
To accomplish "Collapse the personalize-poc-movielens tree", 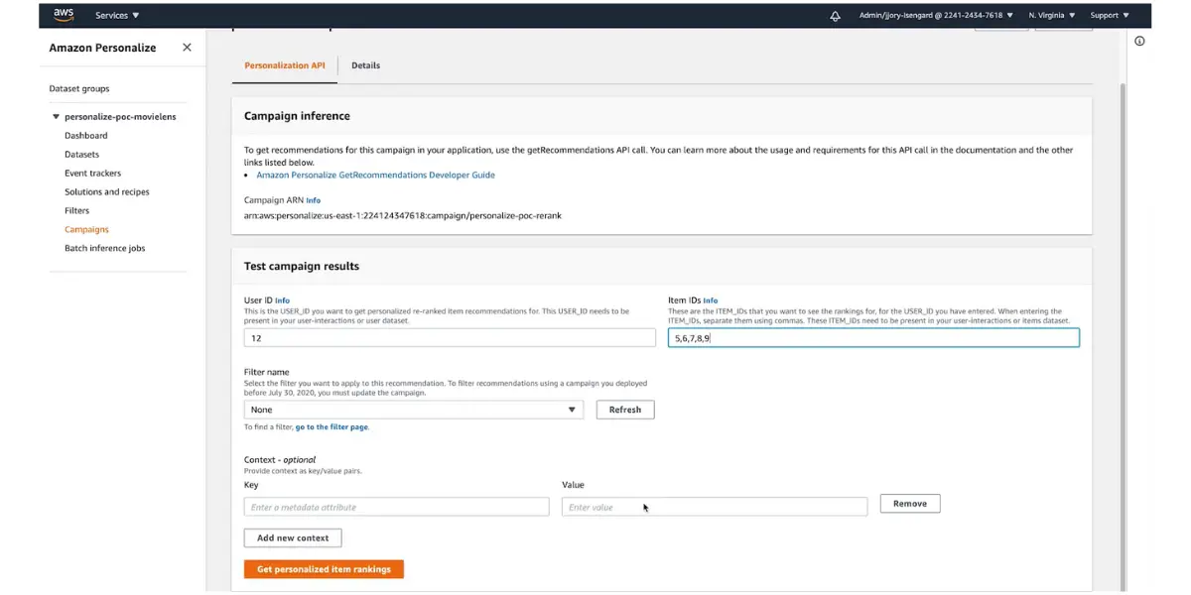I will click(57, 117).
